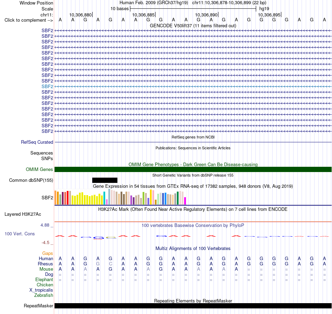Click the 10,306,885 position marker
The image size is (332, 314).
tap(143, 15)
